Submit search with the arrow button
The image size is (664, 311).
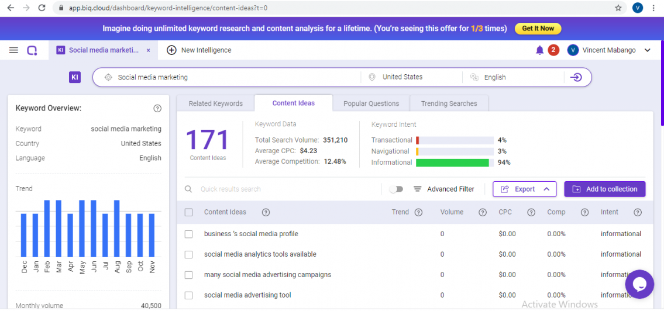576,77
